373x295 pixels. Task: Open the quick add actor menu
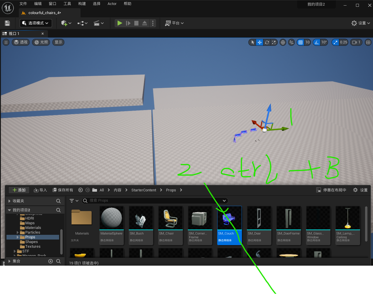tap(66, 23)
